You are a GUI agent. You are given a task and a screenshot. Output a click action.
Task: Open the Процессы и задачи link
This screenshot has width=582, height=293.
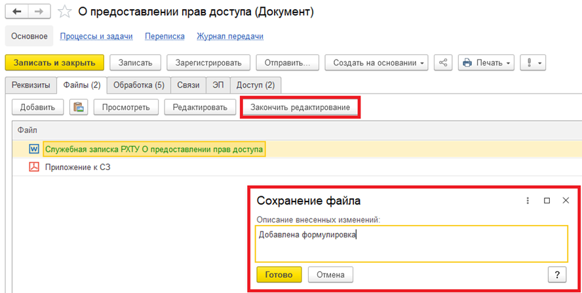96,37
